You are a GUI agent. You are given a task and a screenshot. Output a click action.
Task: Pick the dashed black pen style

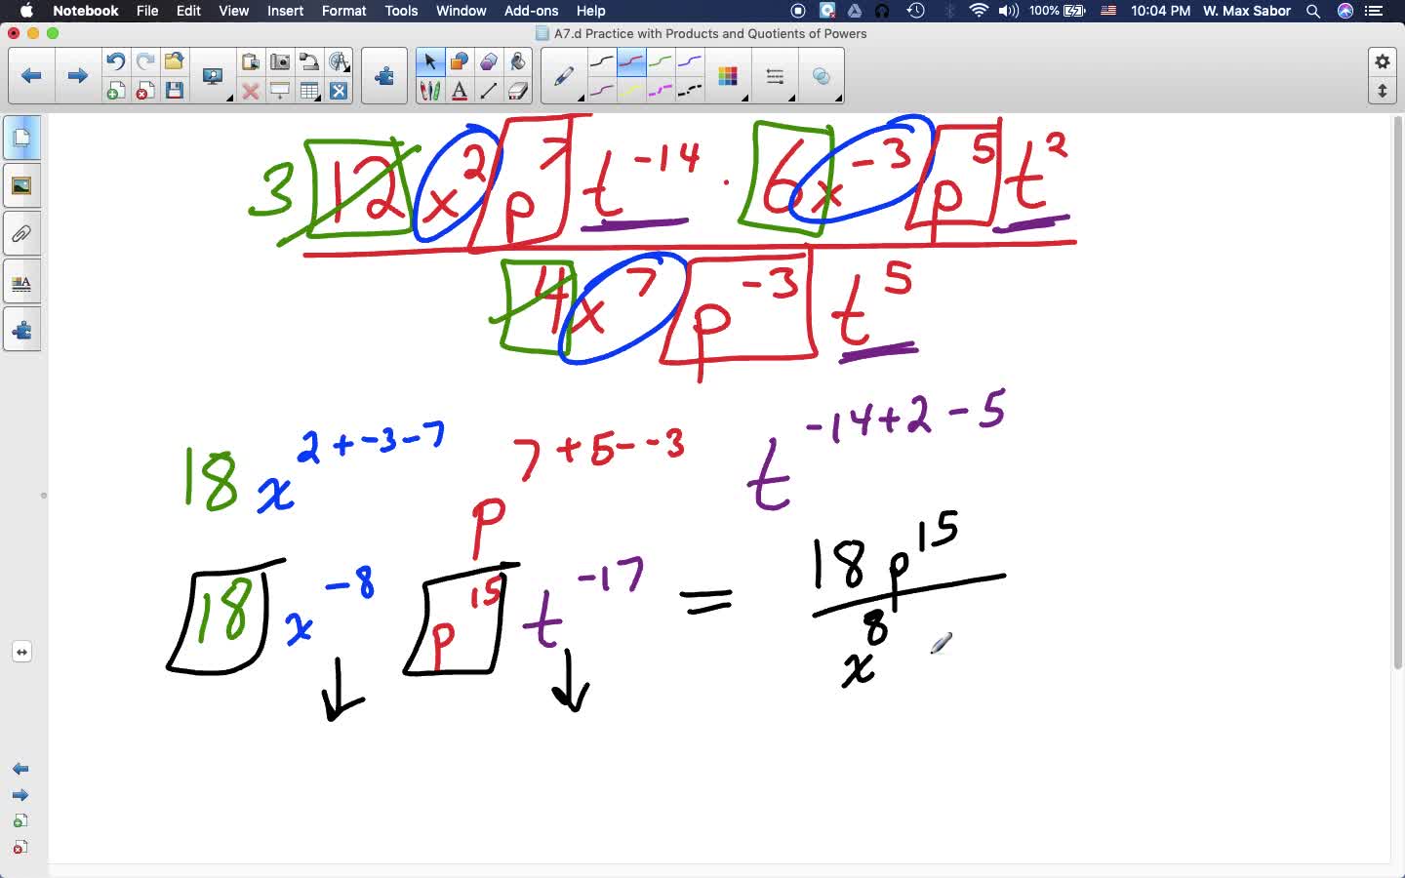tap(690, 91)
